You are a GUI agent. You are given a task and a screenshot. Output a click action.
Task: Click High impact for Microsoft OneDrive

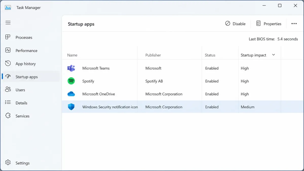pyautogui.click(x=245, y=94)
